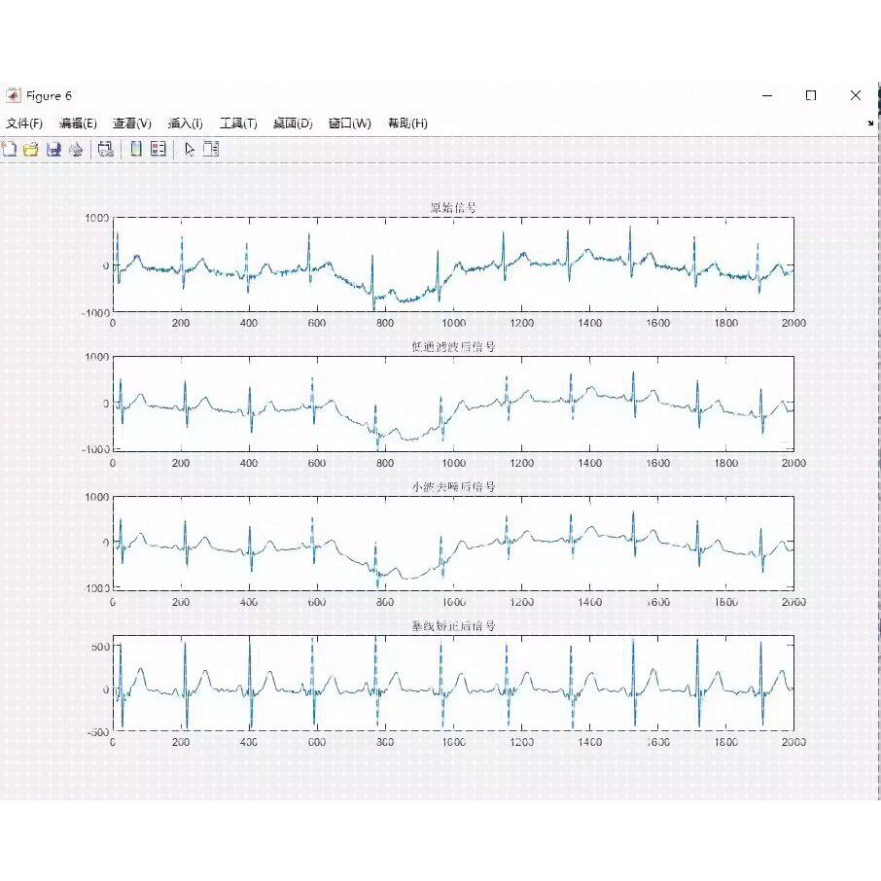The height and width of the screenshot is (881, 881).
Task: Click the New Figure toolbar icon
Action: 10,150
